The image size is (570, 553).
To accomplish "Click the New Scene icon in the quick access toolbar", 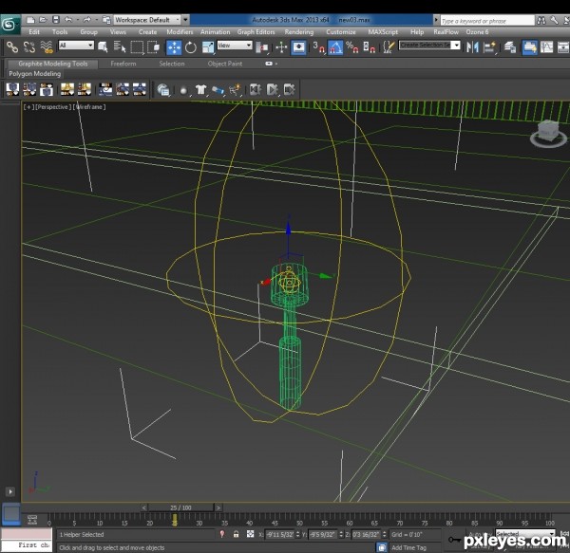I will click(x=30, y=20).
